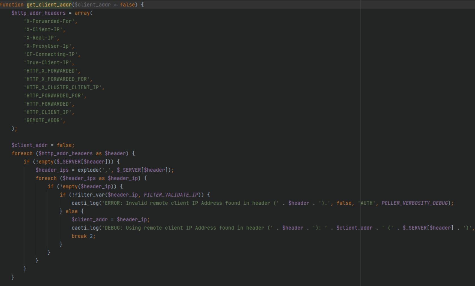This screenshot has height=286, width=475.
Task: Click the else keyword
Action: [72, 211]
